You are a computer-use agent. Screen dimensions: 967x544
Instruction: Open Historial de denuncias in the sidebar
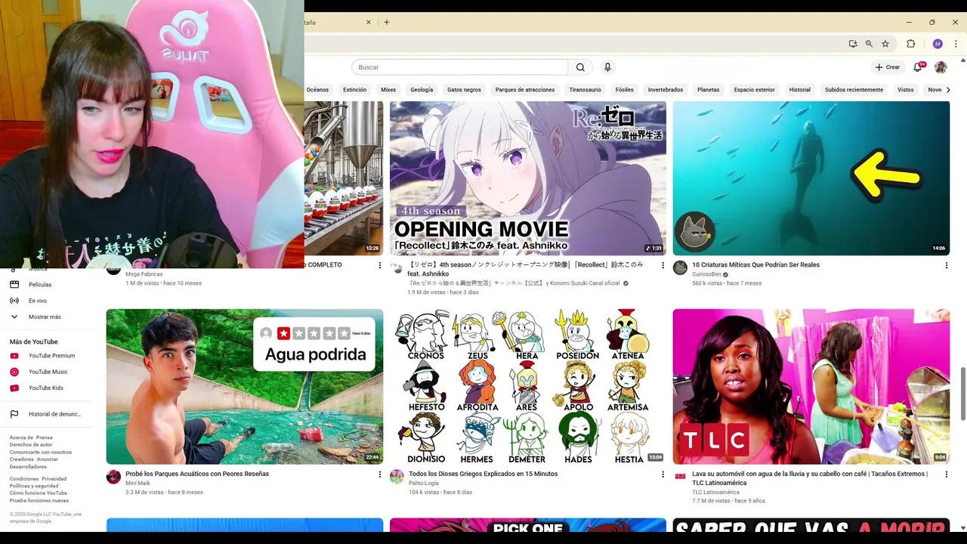pos(54,414)
